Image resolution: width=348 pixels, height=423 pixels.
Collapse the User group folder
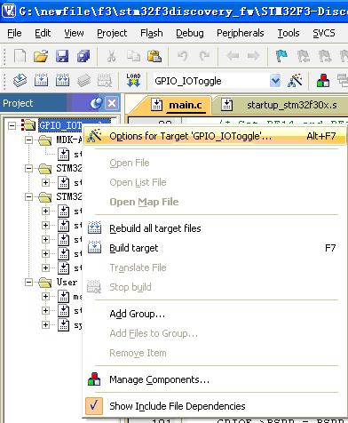pyautogui.click(x=28, y=282)
